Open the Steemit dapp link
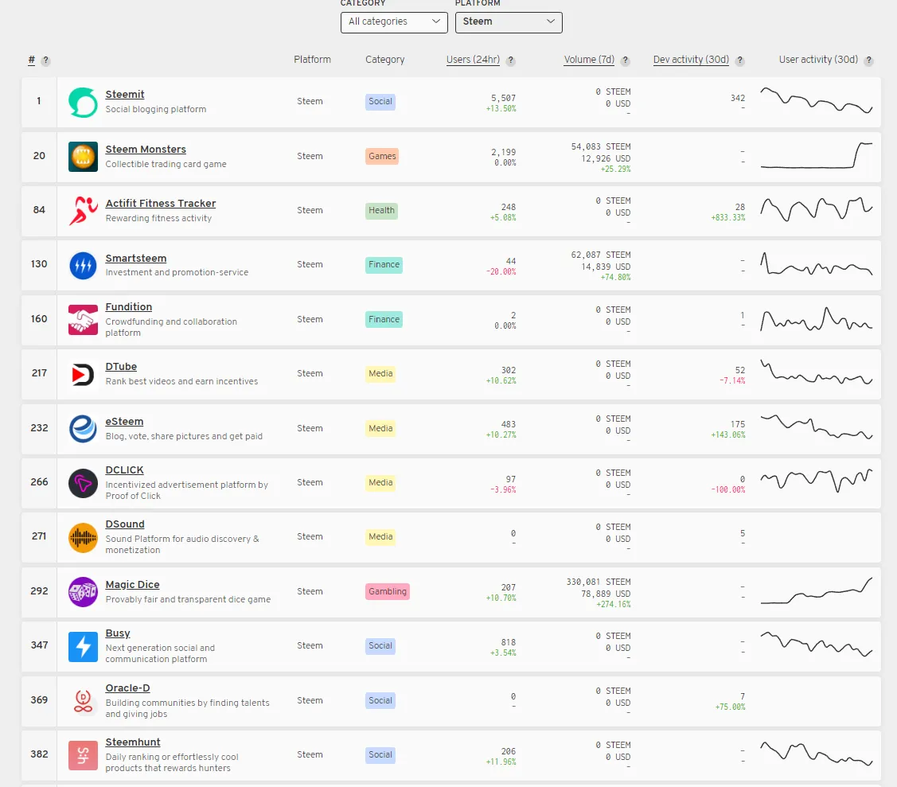The image size is (897, 787). click(x=125, y=95)
